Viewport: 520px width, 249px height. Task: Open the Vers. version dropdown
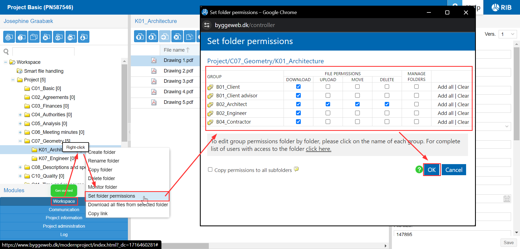(x=508, y=34)
